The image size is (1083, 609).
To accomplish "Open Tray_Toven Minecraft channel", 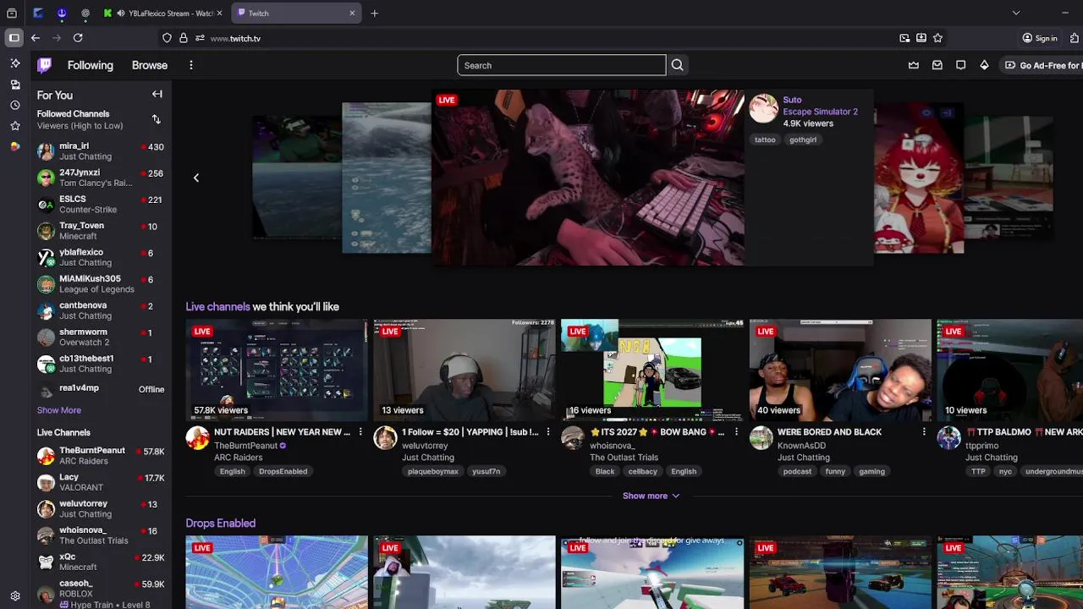I will [x=101, y=231].
